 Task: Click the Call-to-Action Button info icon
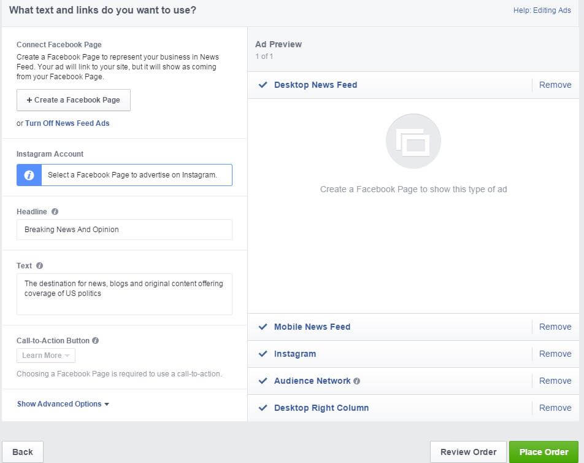95,341
